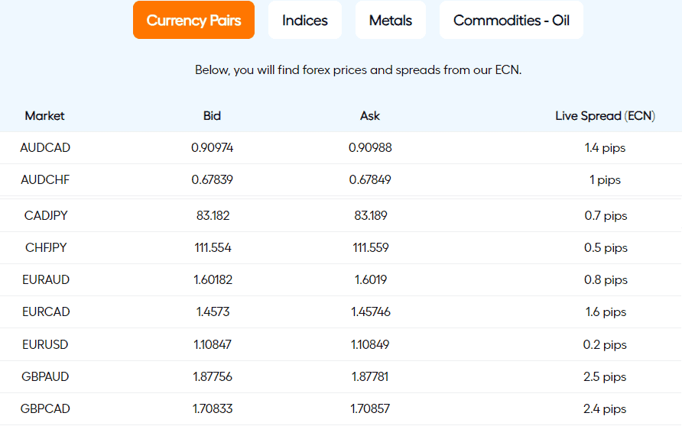Click the Ask column header
682x426 pixels.
coord(370,115)
